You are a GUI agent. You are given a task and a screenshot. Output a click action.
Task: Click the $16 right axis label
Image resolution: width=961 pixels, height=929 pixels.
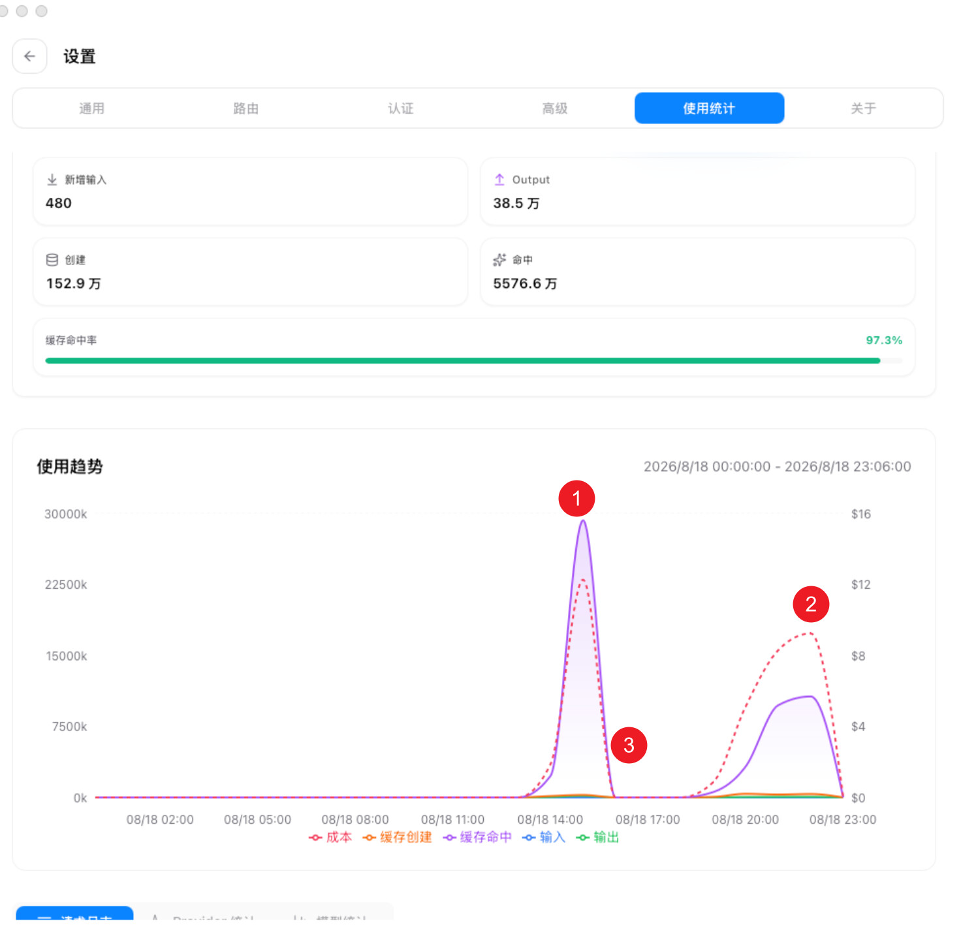pos(861,514)
